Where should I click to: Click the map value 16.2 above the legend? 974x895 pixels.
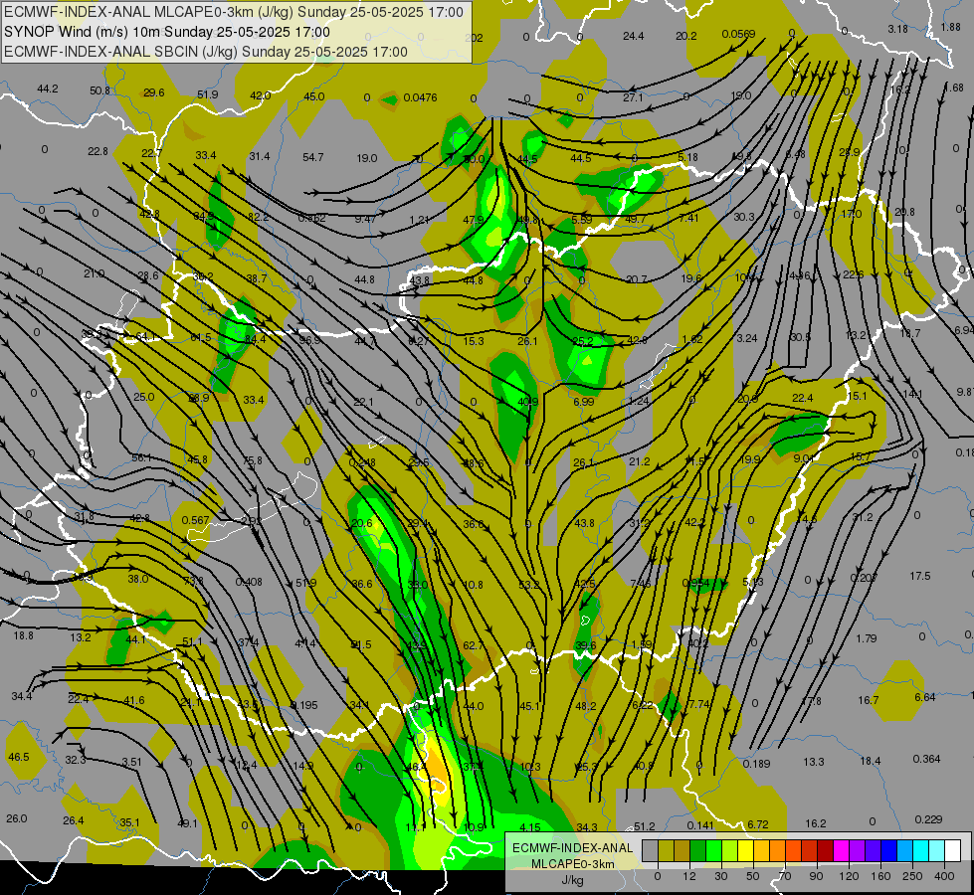coord(815,823)
